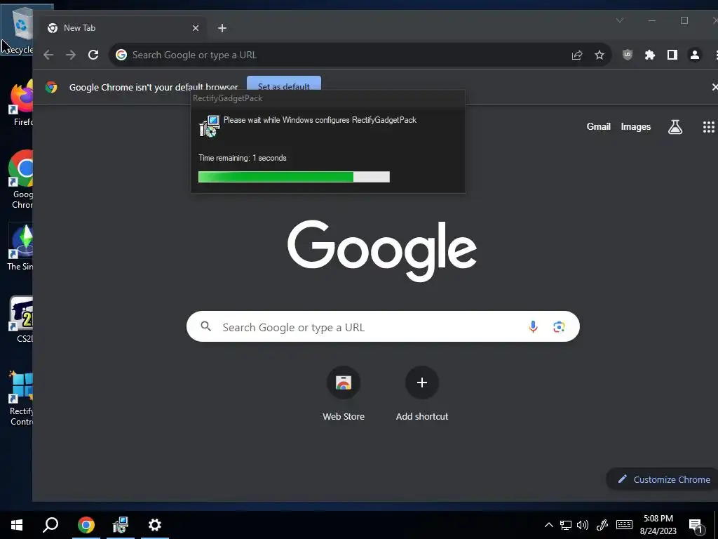This screenshot has height=539, width=718.
Task: Close the New Tab tab
Action: pyautogui.click(x=196, y=28)
